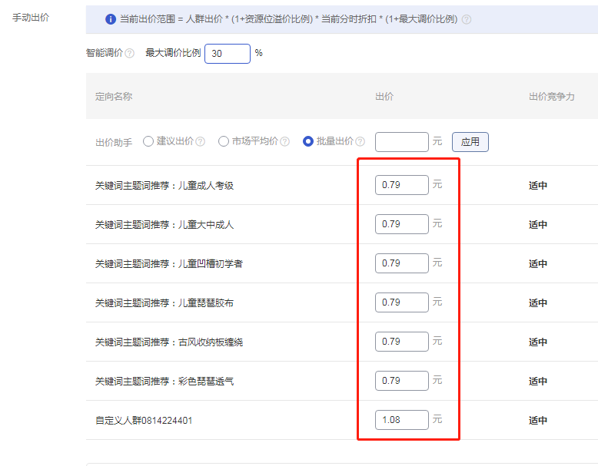Screen dimensions: 598x466
Task: Edit the bid price for 儿童凹槽初学者
Action: pos(401,263)
